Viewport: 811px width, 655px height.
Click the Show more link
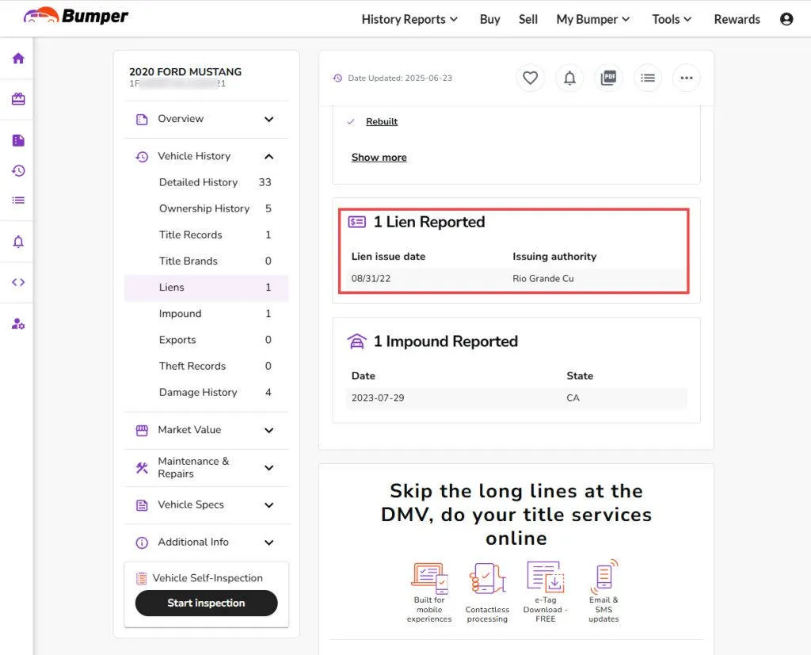379,158
